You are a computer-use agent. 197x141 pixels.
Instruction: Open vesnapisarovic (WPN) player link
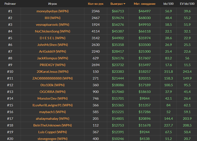pos(52,24)
